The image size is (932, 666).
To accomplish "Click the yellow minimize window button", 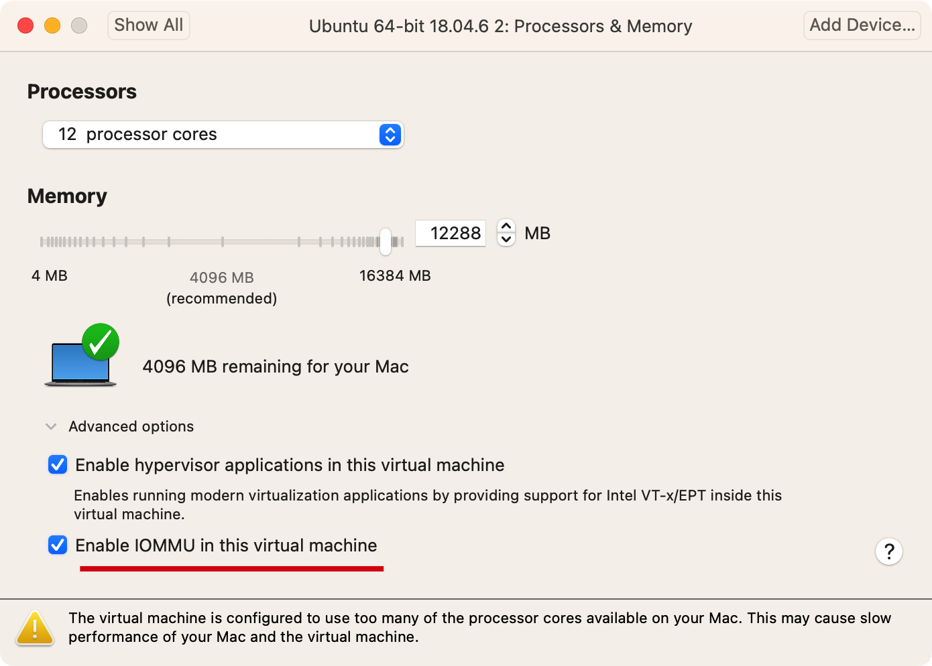I will pos(52,25).
